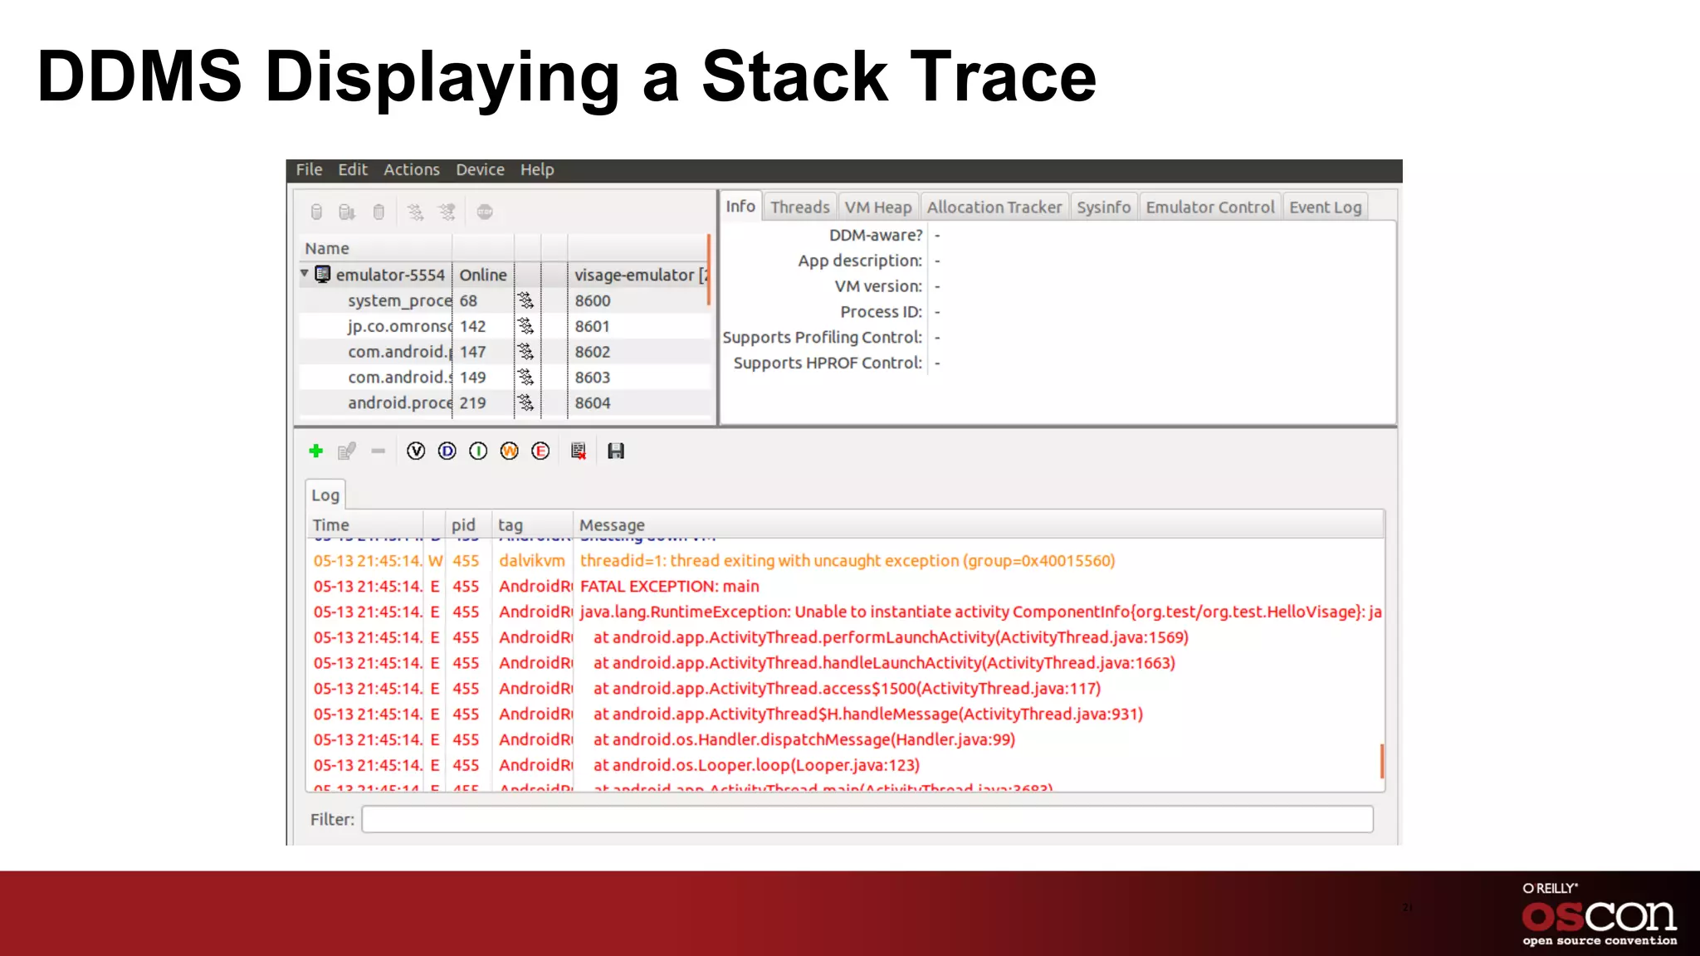Open the Allocation Tracker tab
Screen dimensions: 1700x956
pyautogui.click(x=994, y=207)
